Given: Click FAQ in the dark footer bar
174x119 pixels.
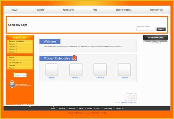Looking at the screenshot, I should point(98,108).
